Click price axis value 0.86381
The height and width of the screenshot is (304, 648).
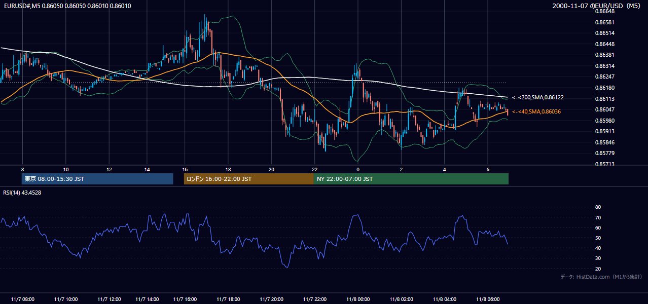point(604,55)
